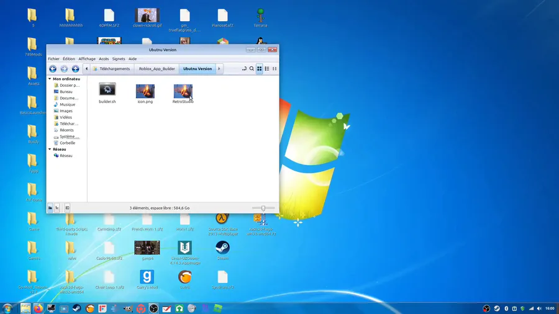559x314 pixels.
Task: Switch to compact view
Action: 275,69
